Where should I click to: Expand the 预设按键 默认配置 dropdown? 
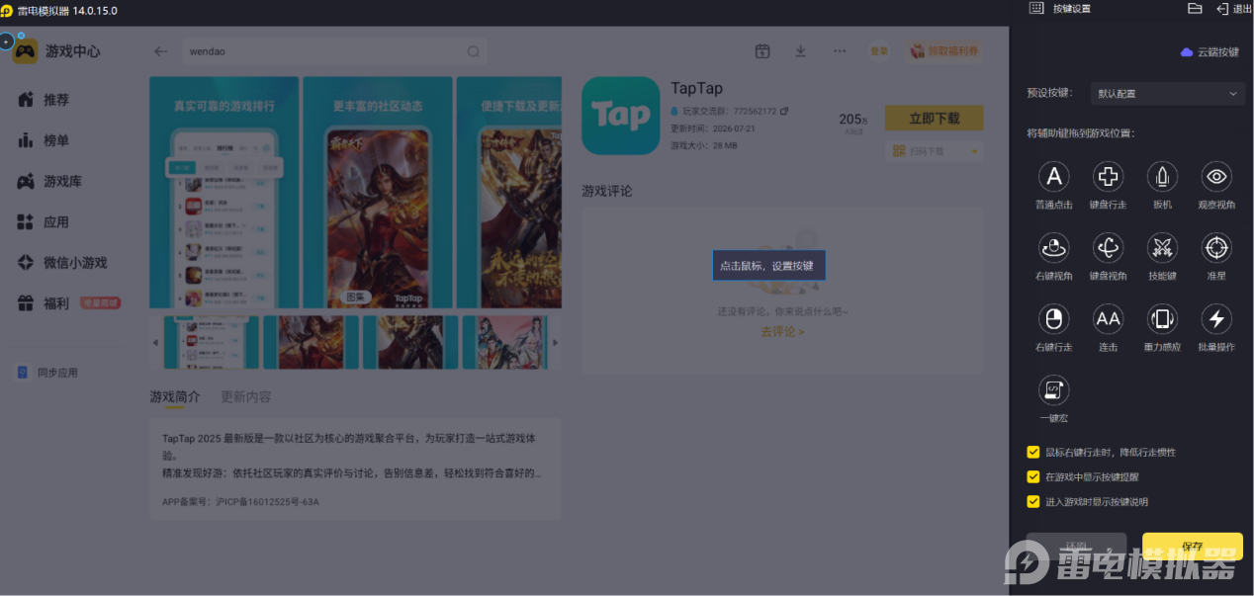tap(1167, 94)
